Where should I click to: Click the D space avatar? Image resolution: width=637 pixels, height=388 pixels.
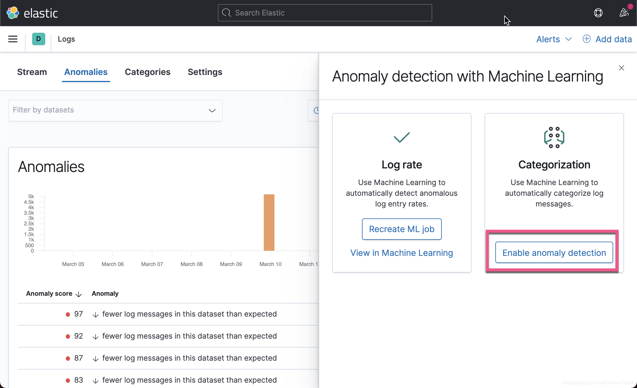pos(38,39)
